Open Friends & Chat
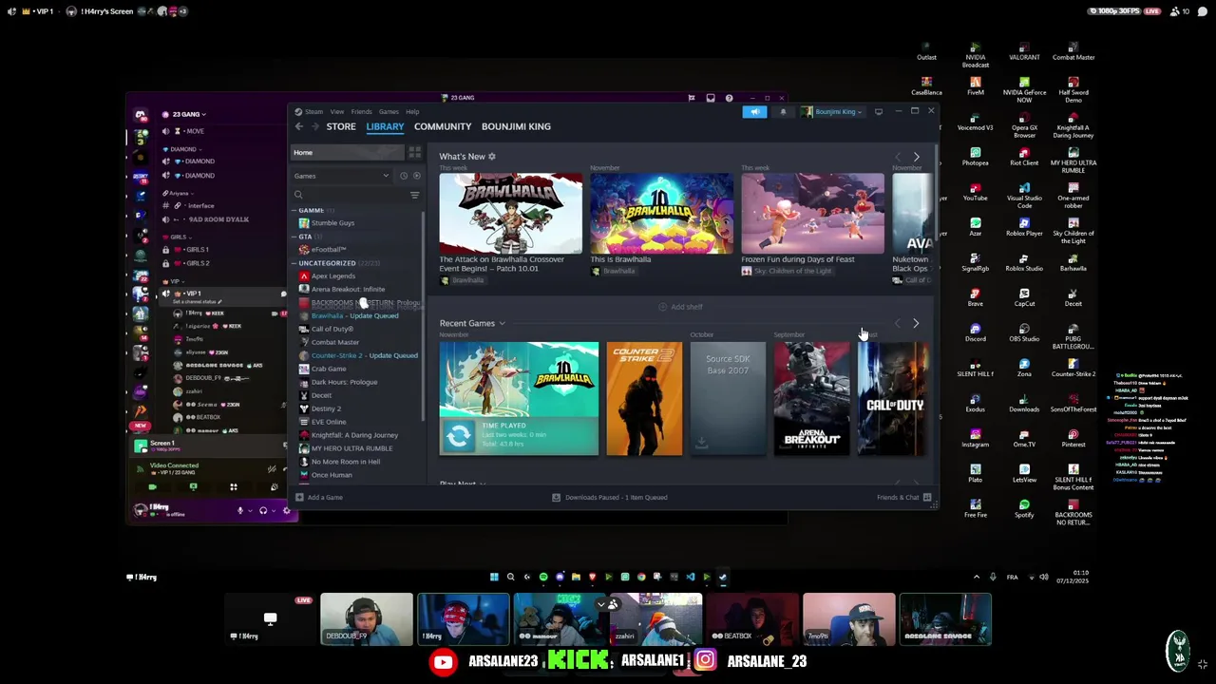1216x684 pixels. 903,498
